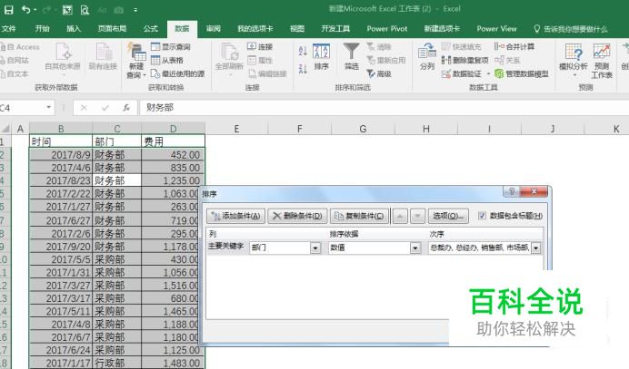Click 删除条件(D) button

pyautogui.click(x=297, y=216)
